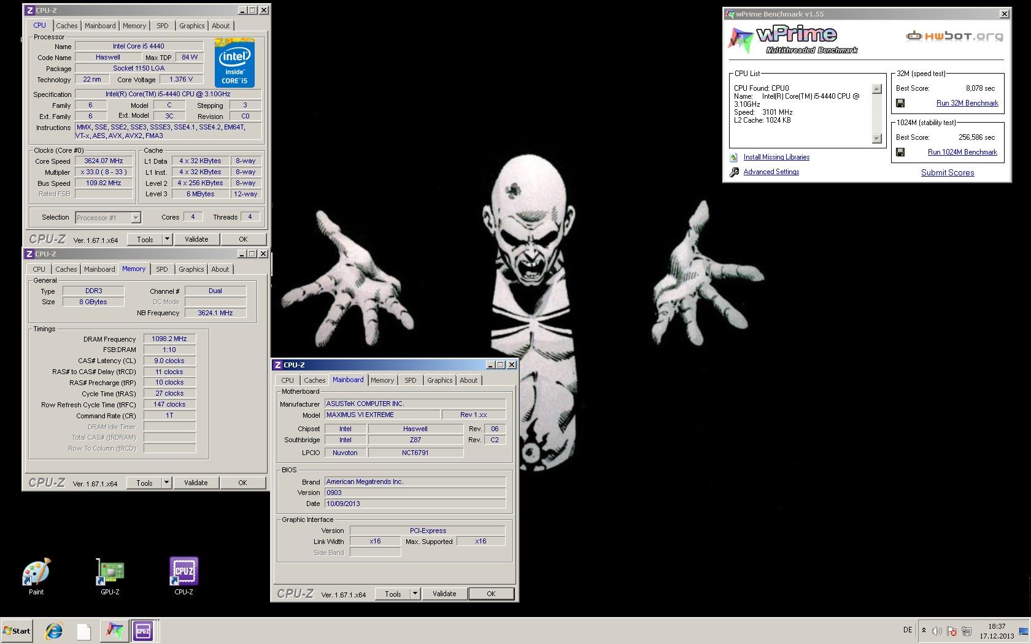1031x644 pixels.
Task: Click DRAM Frequency value 1098.2 MHz
Action: tap(169, 339)
